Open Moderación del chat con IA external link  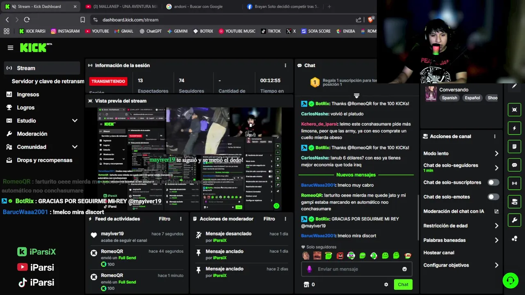tap(496, 211)
